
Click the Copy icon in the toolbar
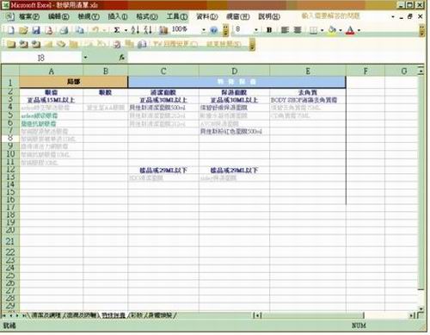pos(79,30)
